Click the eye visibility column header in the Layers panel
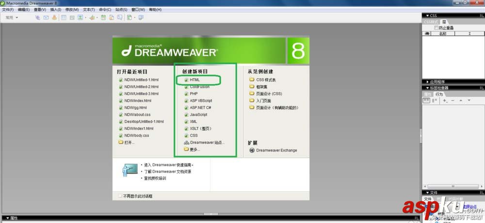 427,33
